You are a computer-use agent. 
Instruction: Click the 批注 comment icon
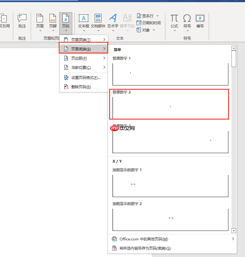tap(22, 18)
